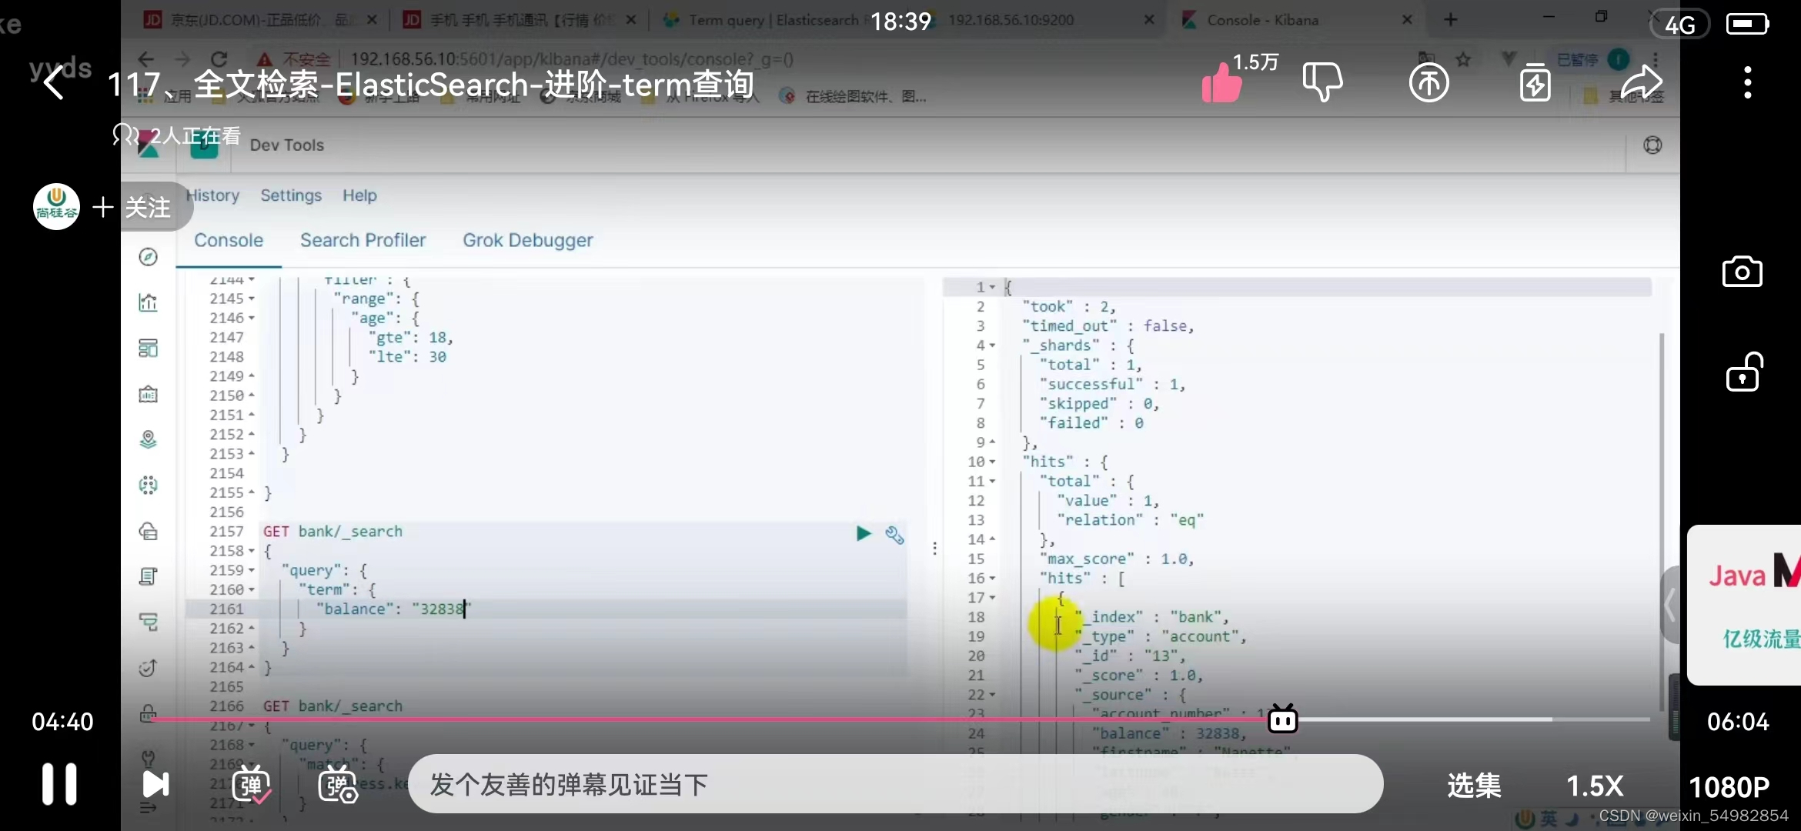This screenshot has height=831, width=1801.
Task: Switch to the Grok Debugger tab
Action: [x=527, y=240]
